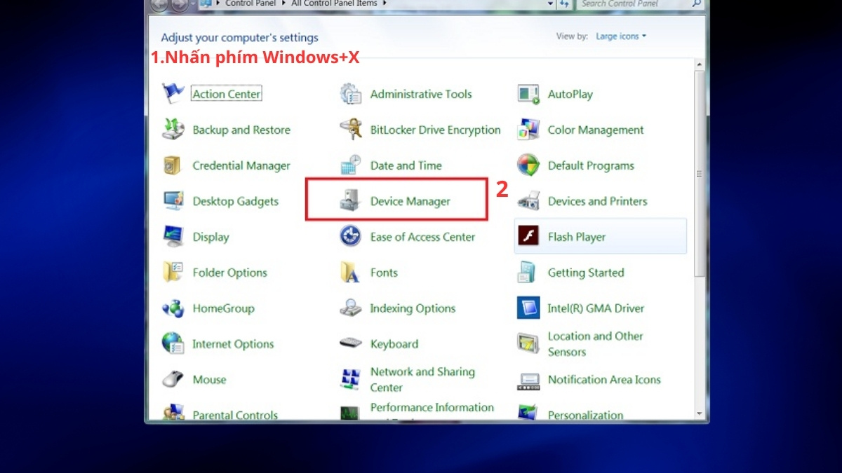Image resolution: width=842 pixels, height=473 pixels.
Task: Click the HomeGroup icon
Action: coord(173,308)
